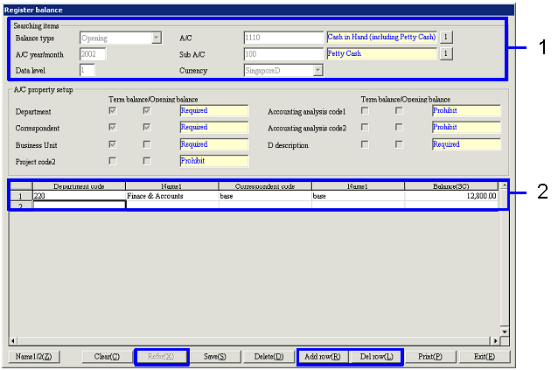The width and height of the screenshot is (558, 370).
Task: Select the row 1 header in grid
Action: coord(20,197)
